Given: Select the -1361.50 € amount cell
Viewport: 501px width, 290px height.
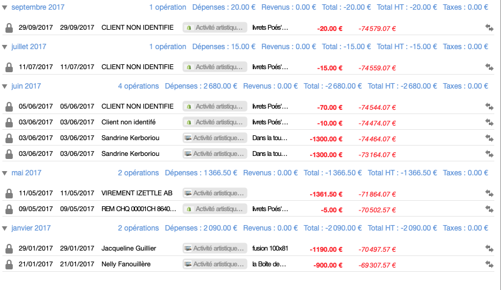Looking at the screenshot, I should point(327,194).
